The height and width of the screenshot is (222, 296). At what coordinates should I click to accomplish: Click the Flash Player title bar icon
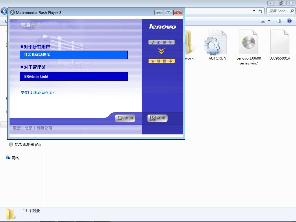[x=12, y=12]
